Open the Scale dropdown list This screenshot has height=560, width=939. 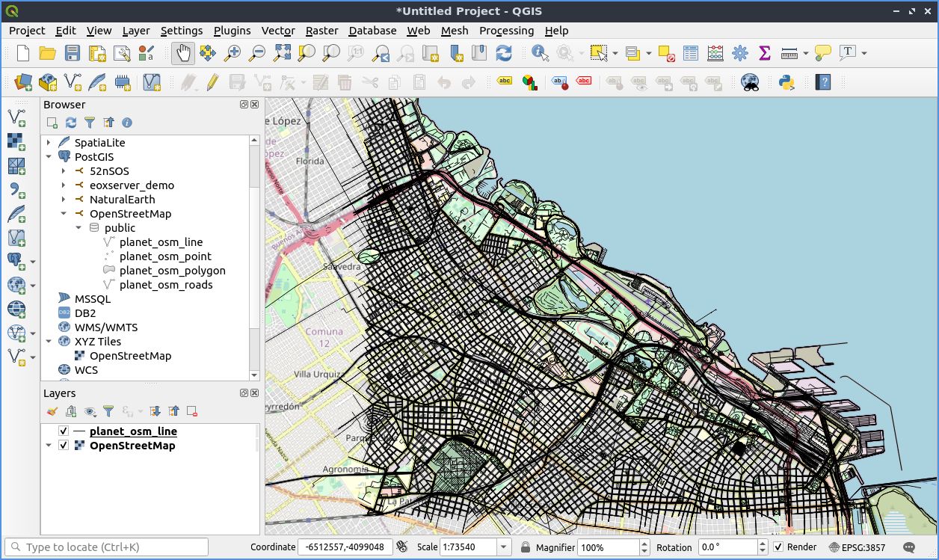503,547
